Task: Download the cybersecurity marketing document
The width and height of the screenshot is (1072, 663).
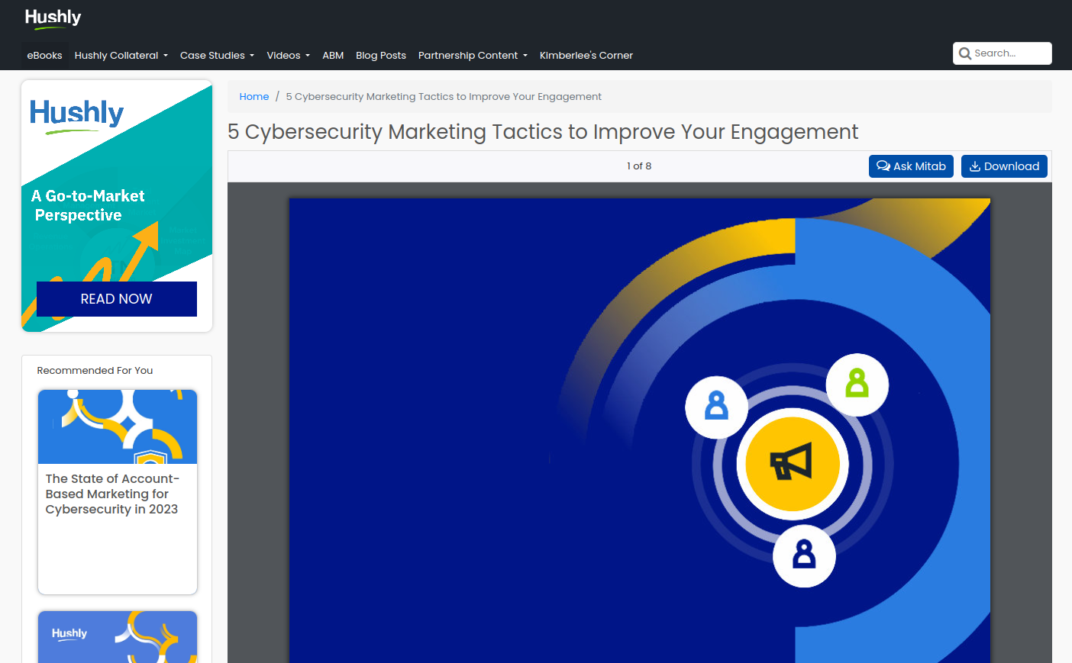Action: coord(1004,166)
